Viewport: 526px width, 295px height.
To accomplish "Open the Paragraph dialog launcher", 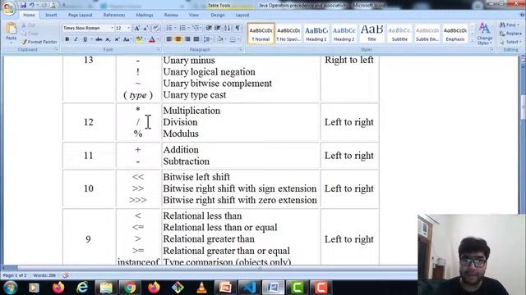I will click(241, 49).
